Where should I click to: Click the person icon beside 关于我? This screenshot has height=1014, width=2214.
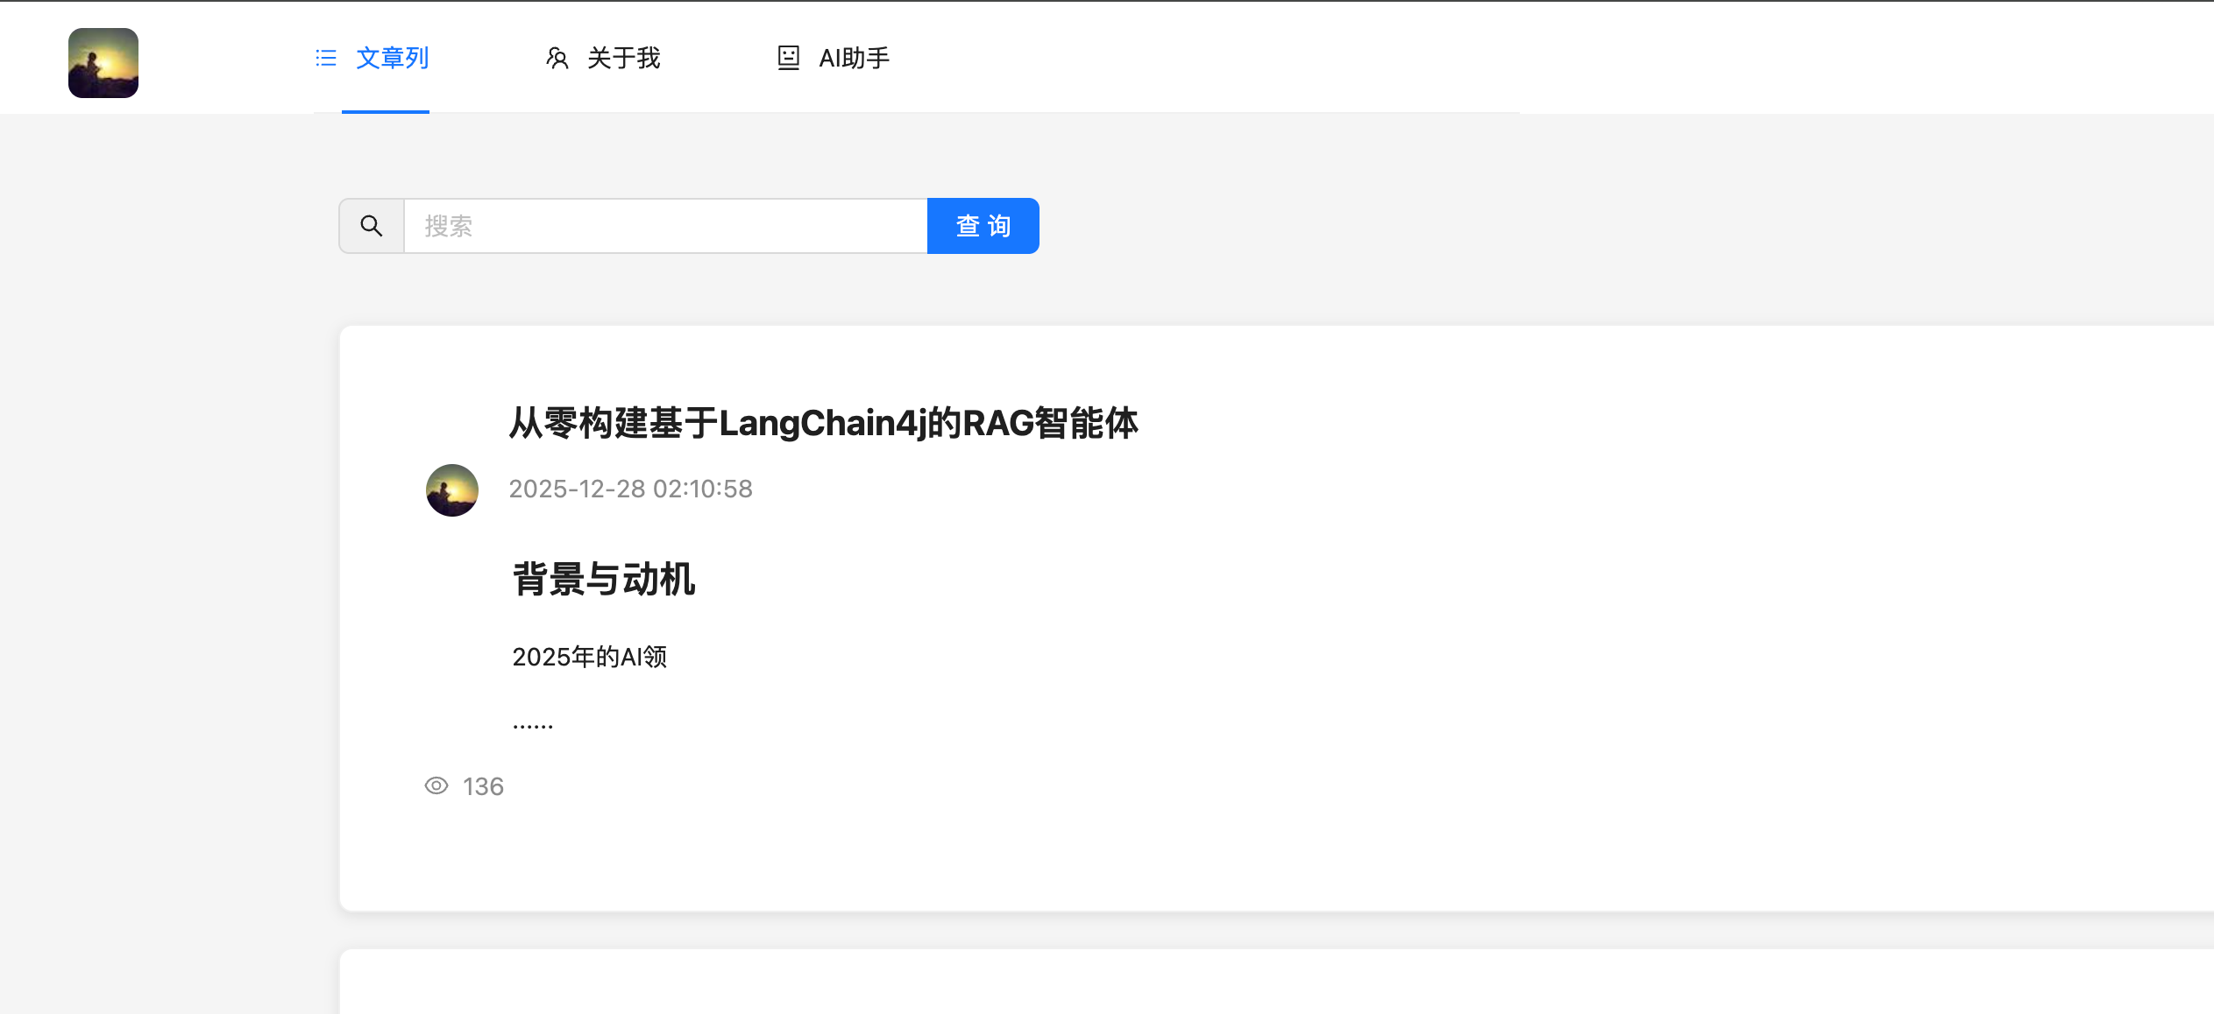pyautogui.click(x=557, y=58)
